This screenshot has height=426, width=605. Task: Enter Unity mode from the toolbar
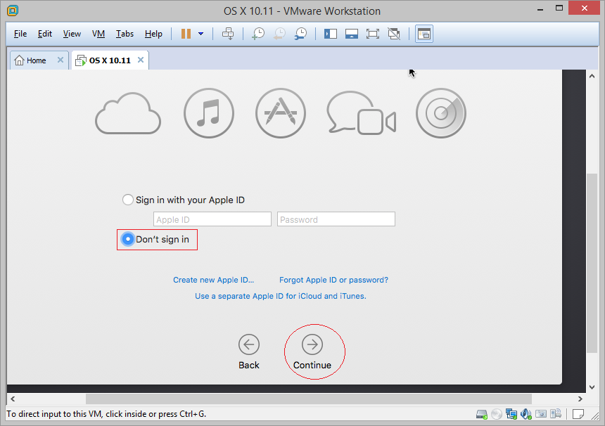[394, 34]
